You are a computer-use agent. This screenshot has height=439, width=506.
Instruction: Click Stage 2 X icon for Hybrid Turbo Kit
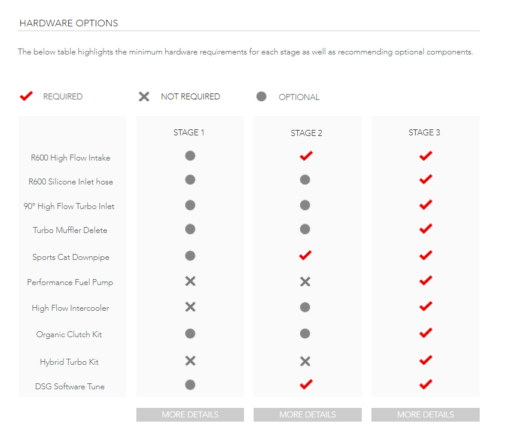[x=305, y=361]
